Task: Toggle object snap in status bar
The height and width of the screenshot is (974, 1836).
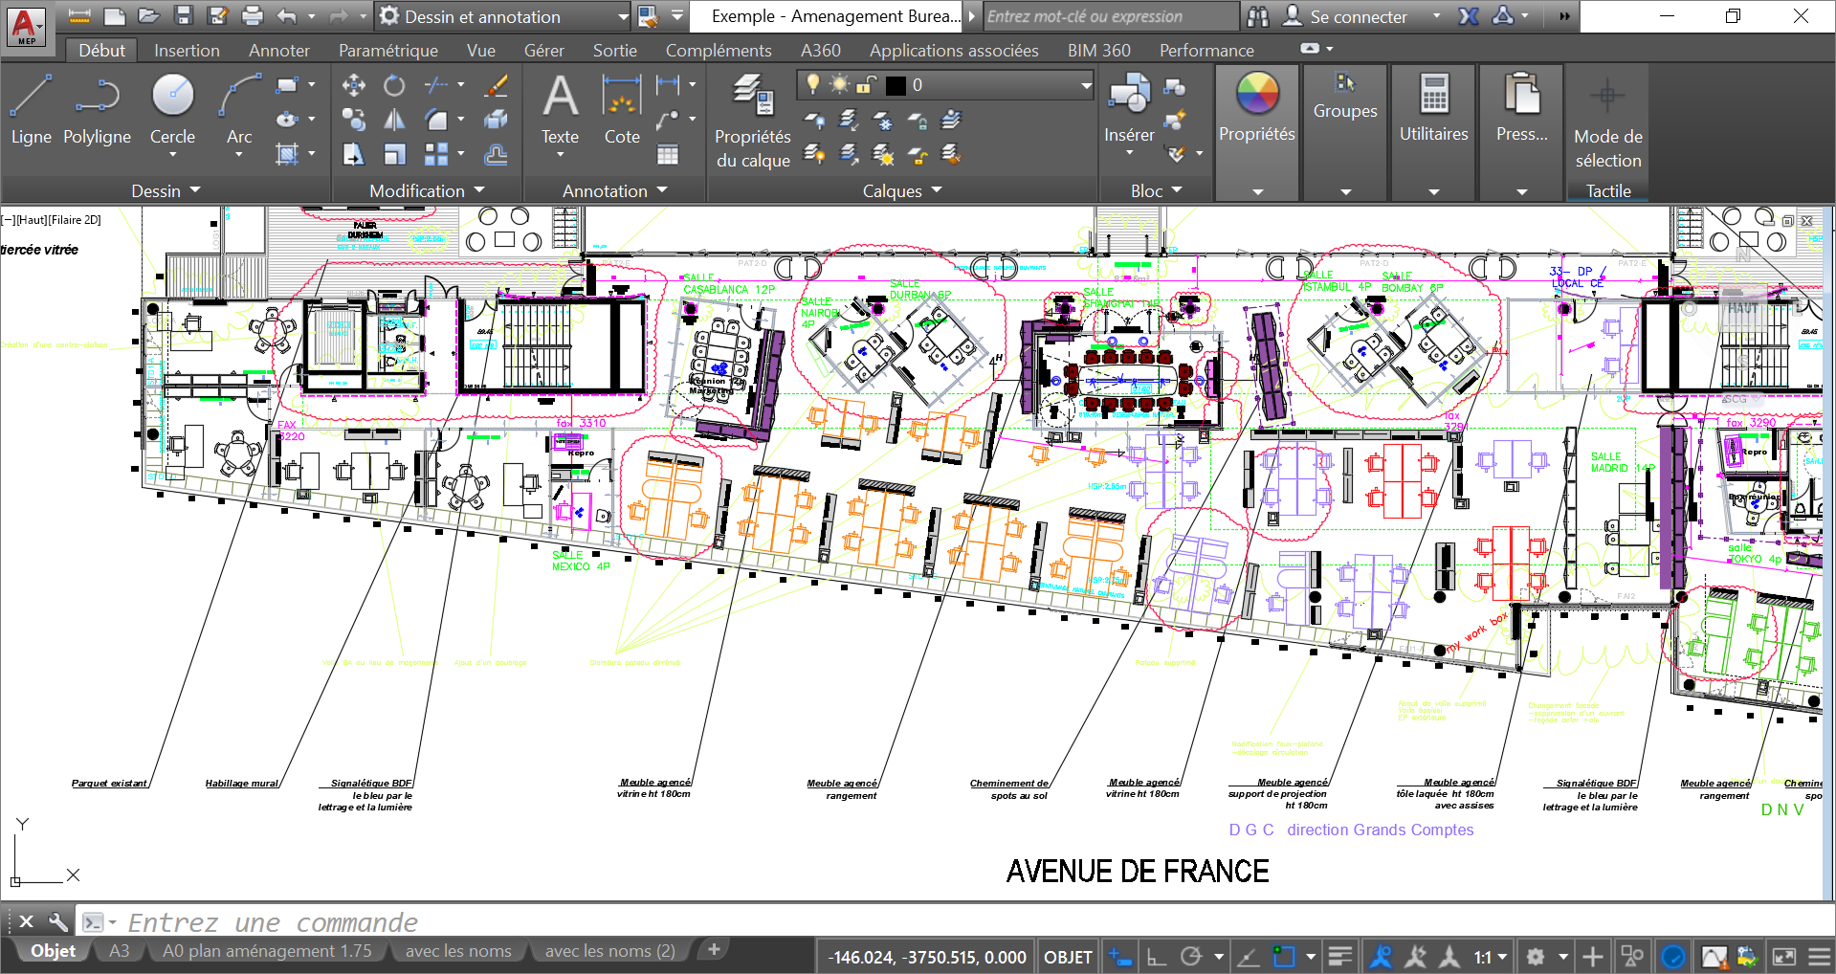Action: click(x=1283, y=957)
